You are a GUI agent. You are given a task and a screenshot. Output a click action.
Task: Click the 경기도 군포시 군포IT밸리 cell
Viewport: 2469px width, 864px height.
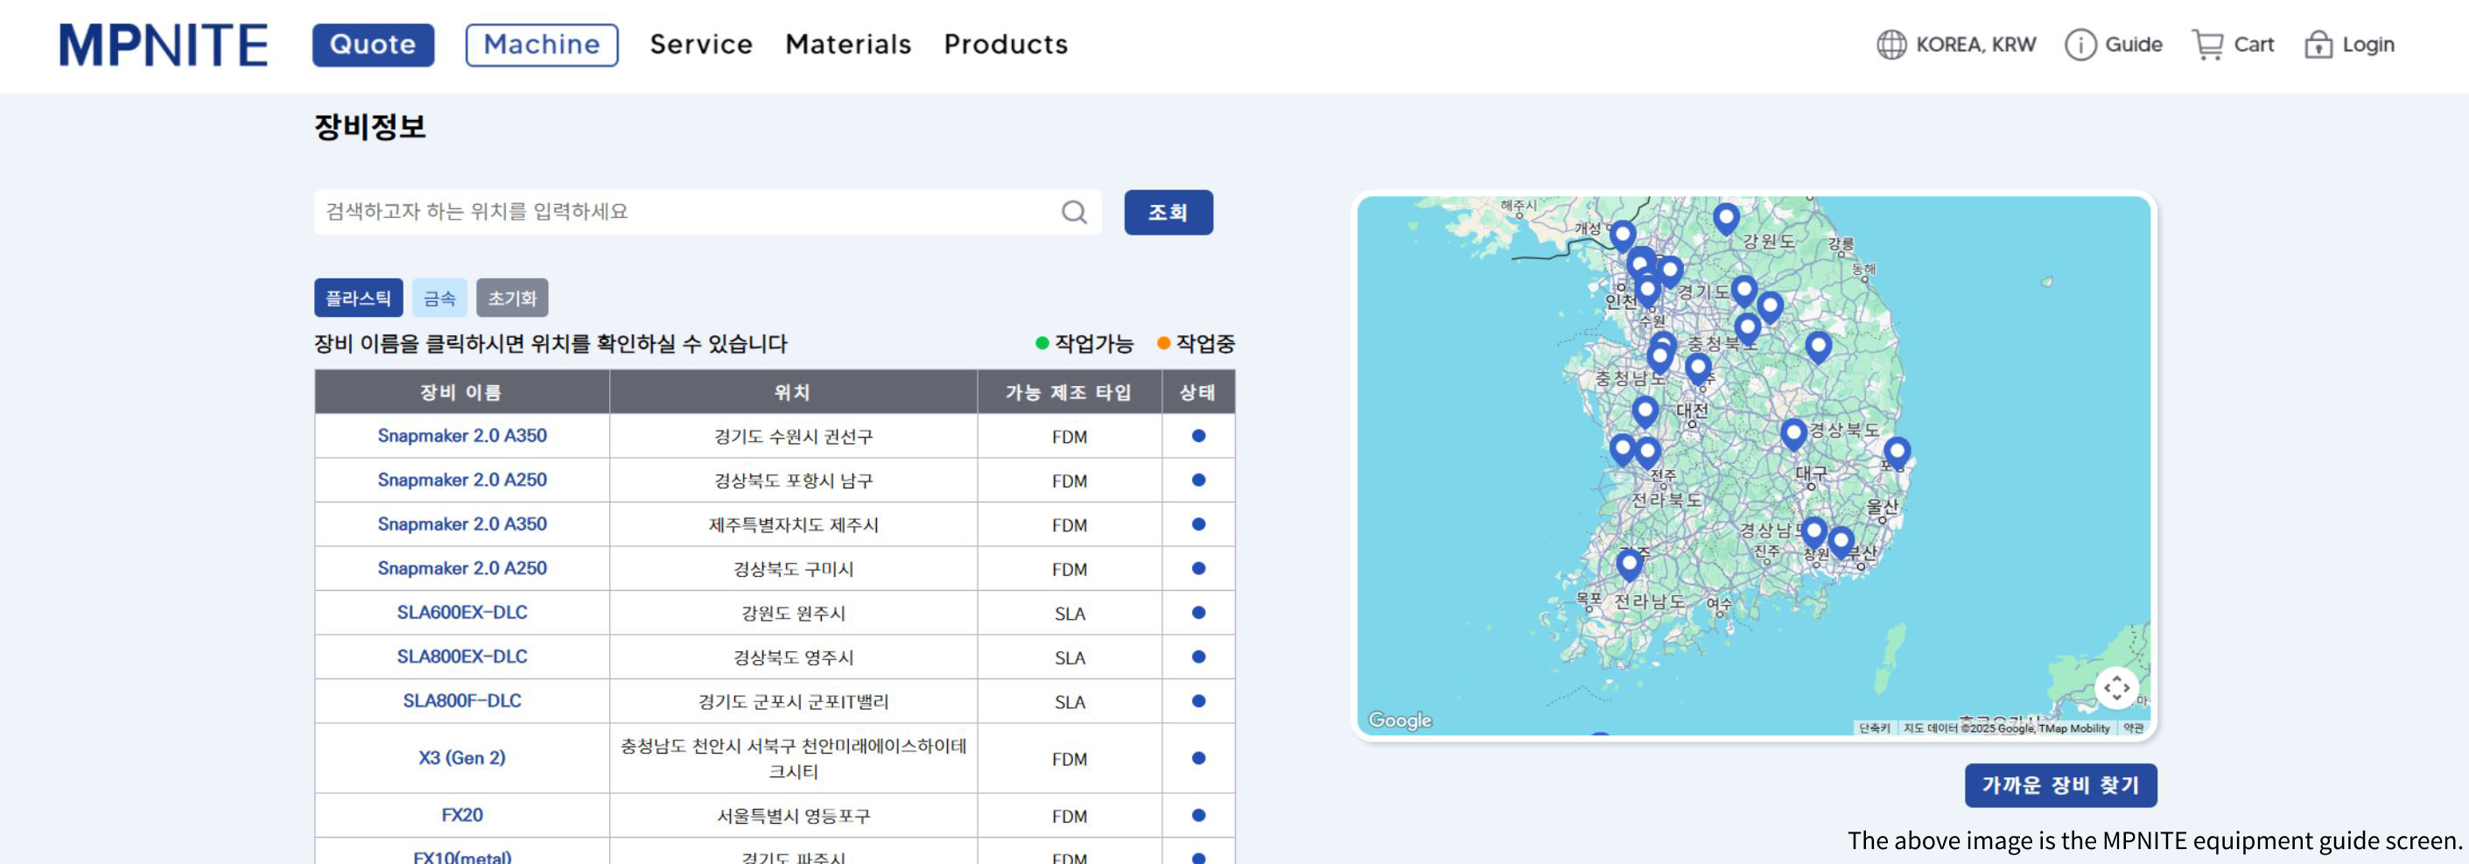click(x=793, y=701)
